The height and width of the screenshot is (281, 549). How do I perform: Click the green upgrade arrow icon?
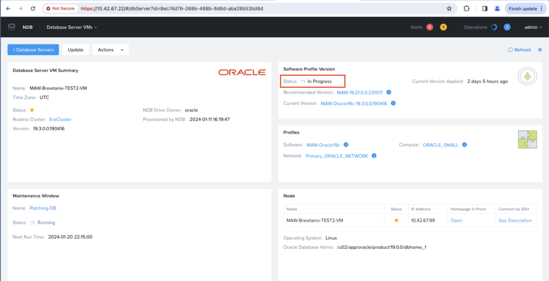tap(528, 76)
